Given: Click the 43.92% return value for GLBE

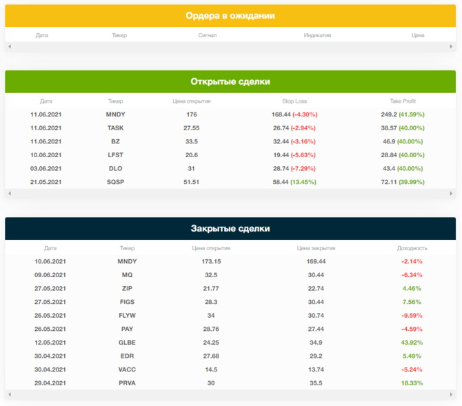Looking at the screenshot, I should click(412, 343).
